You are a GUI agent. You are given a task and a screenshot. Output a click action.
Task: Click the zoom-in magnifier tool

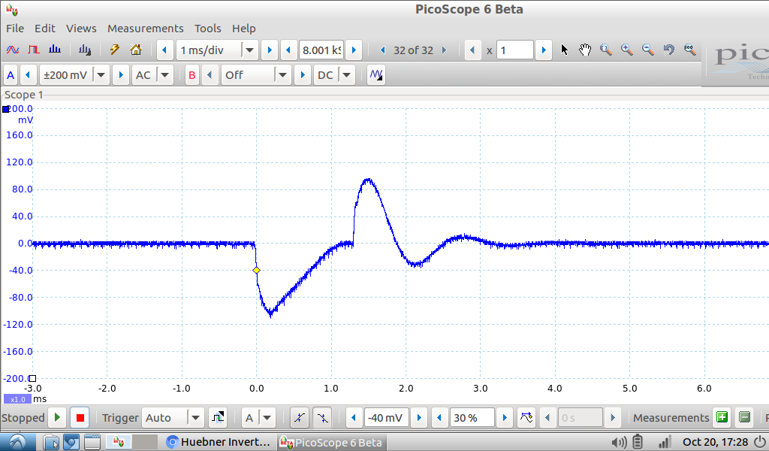[x=626, y=50]
